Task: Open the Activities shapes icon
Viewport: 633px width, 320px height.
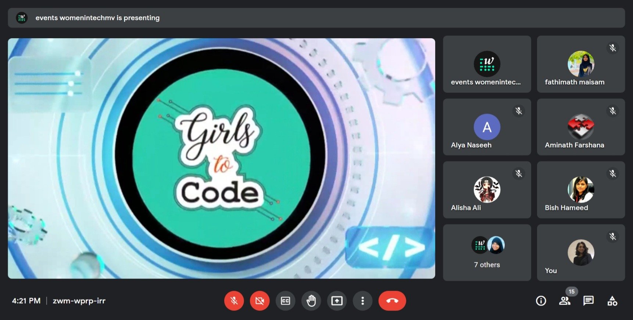Action: point(612,301)
